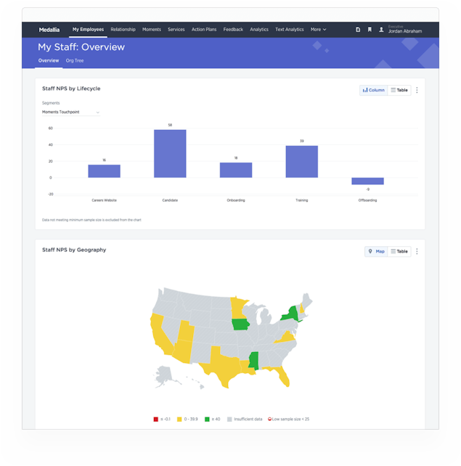Click the gray Insufficient data swatch
Screen dimensions: 461x466
tap(229, 419)
